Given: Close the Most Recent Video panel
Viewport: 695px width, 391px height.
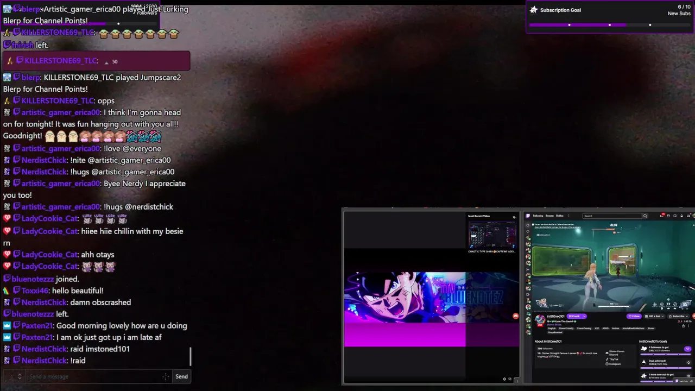Looking at the screenshot, I should (514, 217).
